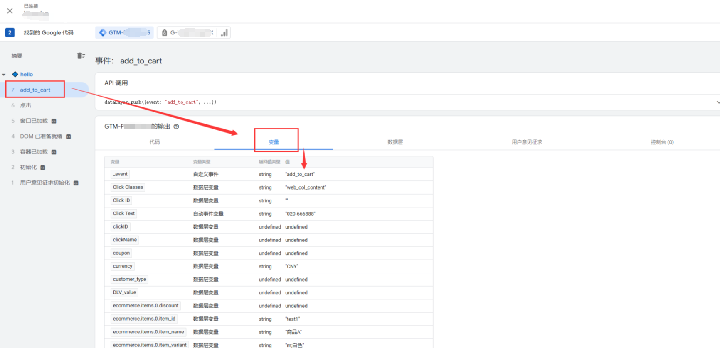
Task: Click message icon beside DOM 已准备就绪
Action: coord(69,136)
